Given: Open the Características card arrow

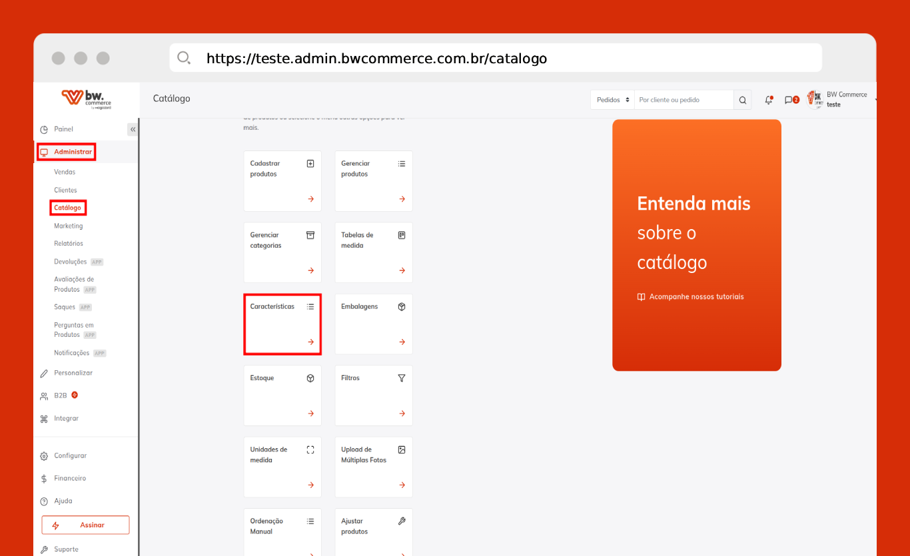Looking at the screenshot, I should [310, 342].
